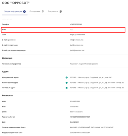Viewport: 128px width, 136px height.
Task: Click the jurist@urrobot.net correspondence email
Action: (x=77, y=50)
